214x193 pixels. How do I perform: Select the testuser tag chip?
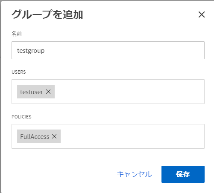pyautogui.click(x=32, y=92)
